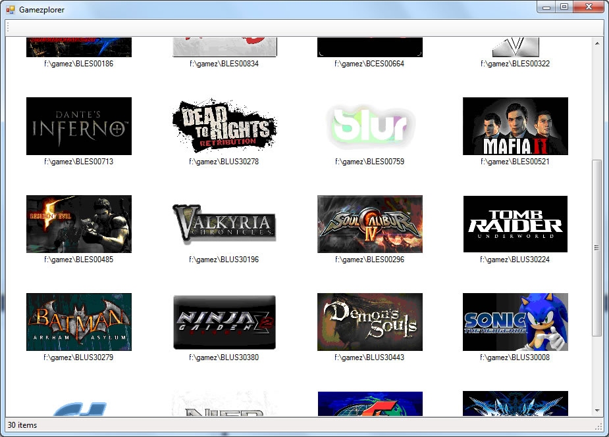Screen dimensions: 609x437
Task: Click the scroll up arrow
Action: point(597,43)
